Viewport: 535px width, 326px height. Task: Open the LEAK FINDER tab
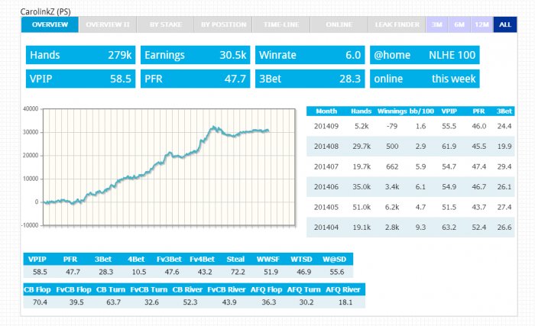pos(397,24)
